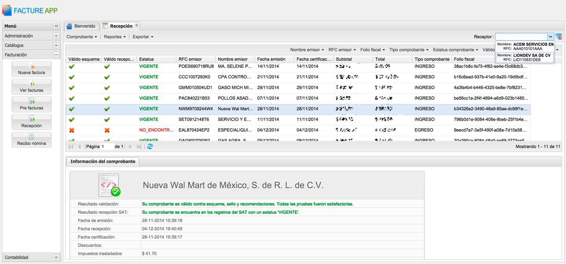Click the refresh icon in pagination bar

click(150, 146)
